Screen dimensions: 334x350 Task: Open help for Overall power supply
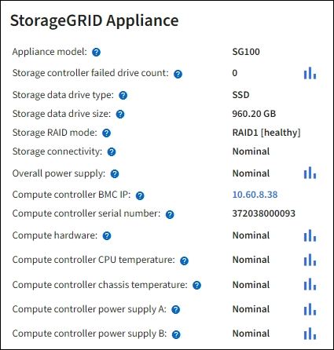coord(115,174)
